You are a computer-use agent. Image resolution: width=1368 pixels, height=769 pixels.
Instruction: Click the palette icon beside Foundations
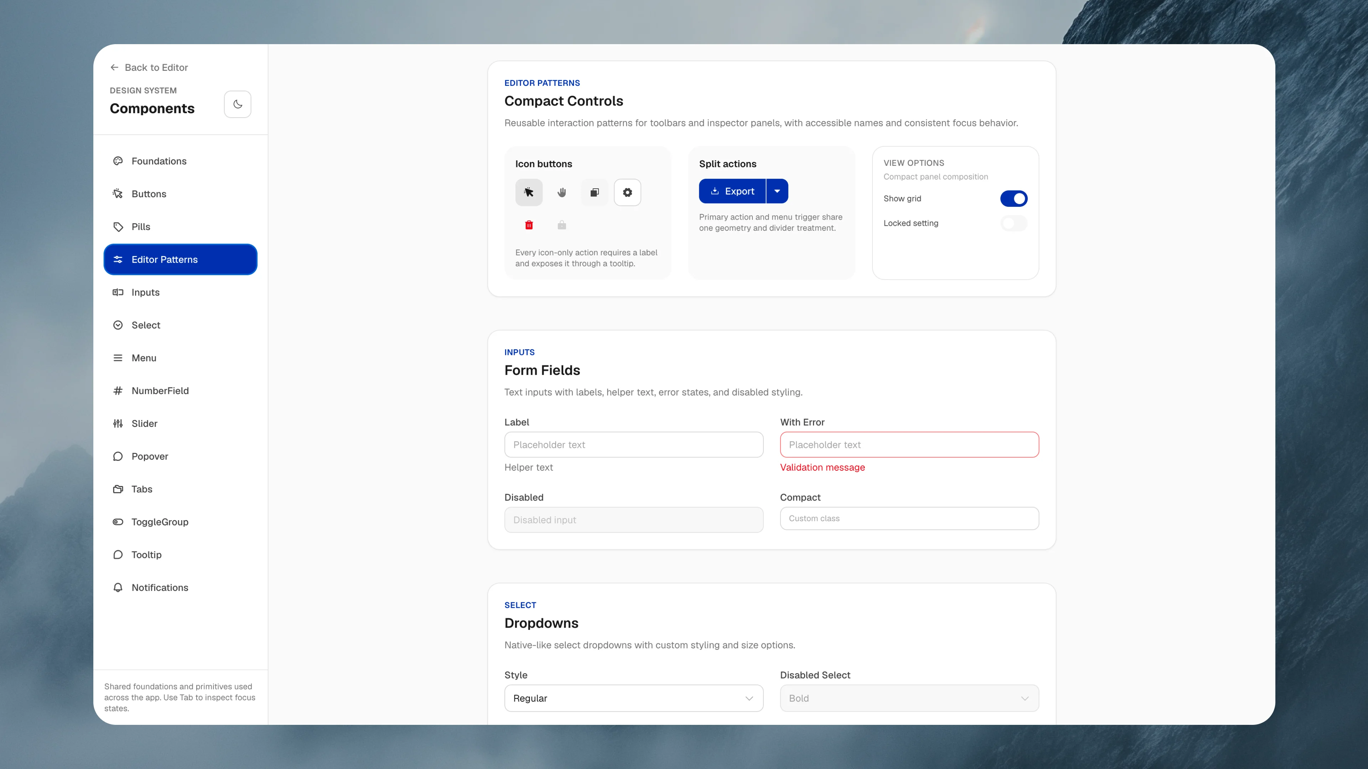tap(118, 161)
